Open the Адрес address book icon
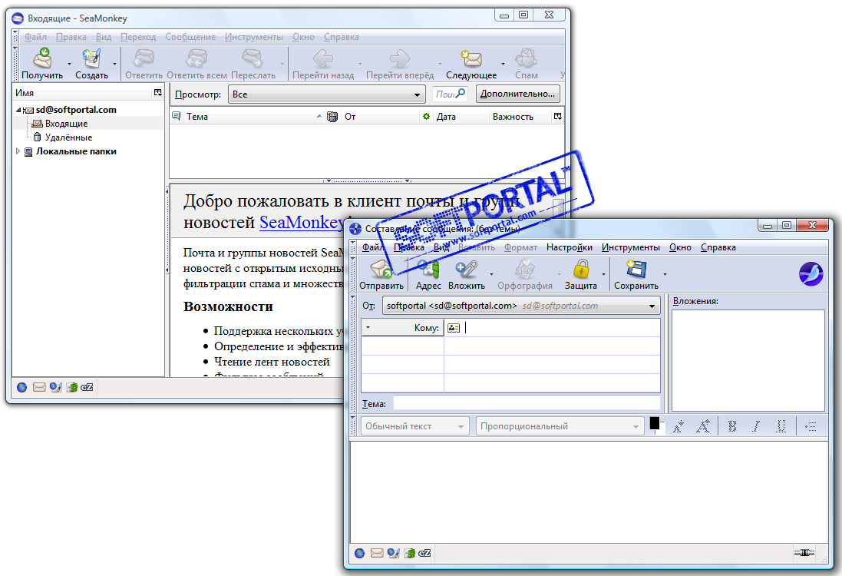The image size is (842, 576). click(x=428, y=270)
